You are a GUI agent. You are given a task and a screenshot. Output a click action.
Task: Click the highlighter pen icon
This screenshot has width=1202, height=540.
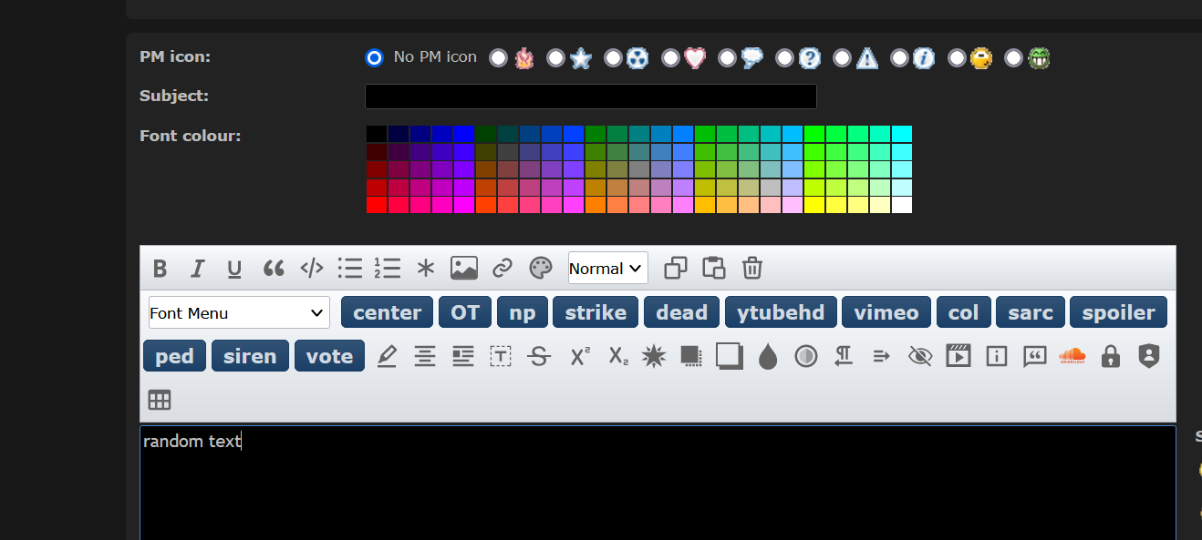click(387, 356)
